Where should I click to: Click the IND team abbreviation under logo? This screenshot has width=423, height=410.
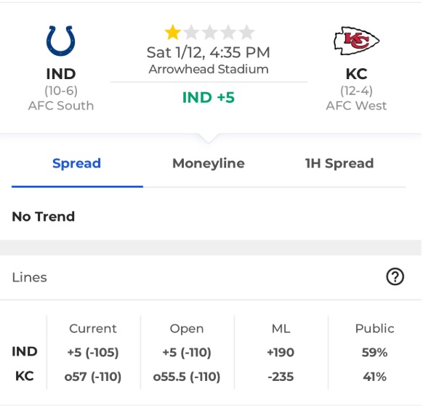click(61, 73)
